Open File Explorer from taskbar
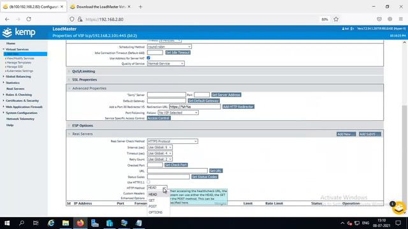This screenshot has height=229, width=408. coord(66,223)
